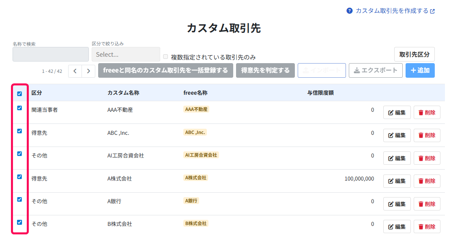
Task: Click the blue help question mark icon
Action: (x=350, y=11)
